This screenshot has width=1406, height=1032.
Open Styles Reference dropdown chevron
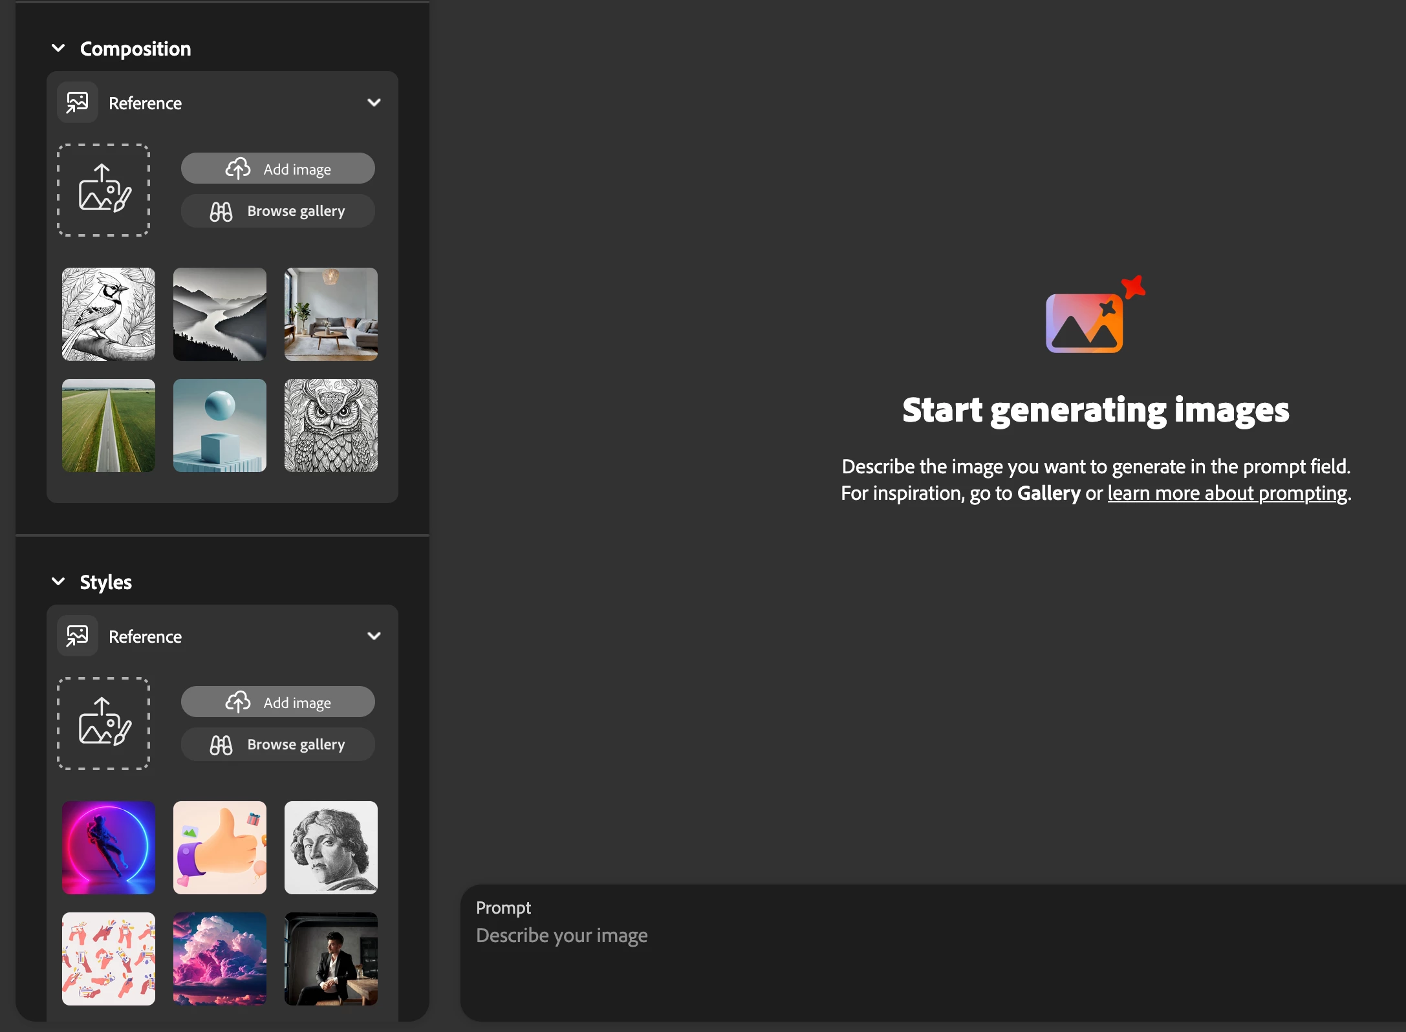click(374, 636)
